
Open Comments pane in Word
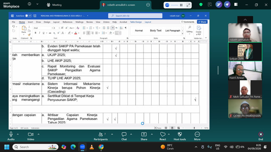pos(188,22)
